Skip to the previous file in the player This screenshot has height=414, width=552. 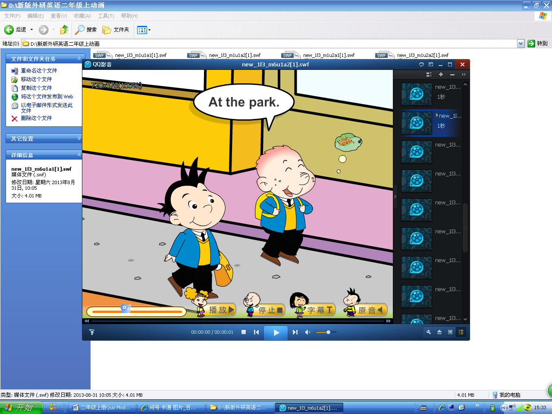257,332
